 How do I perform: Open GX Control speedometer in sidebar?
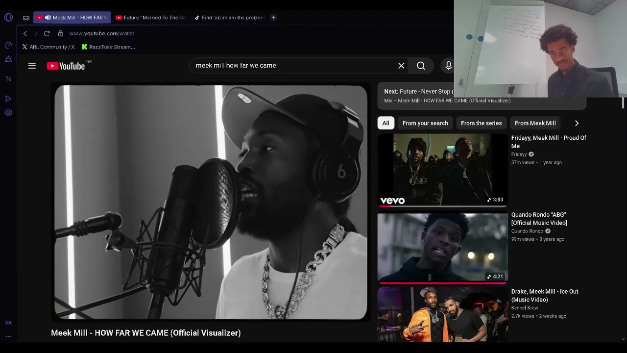coord(8,46)
